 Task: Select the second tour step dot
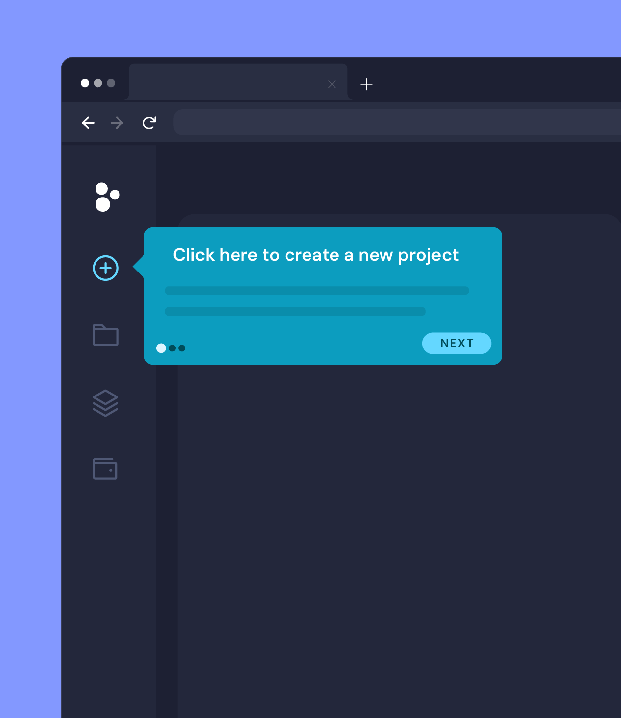[172, 348]
